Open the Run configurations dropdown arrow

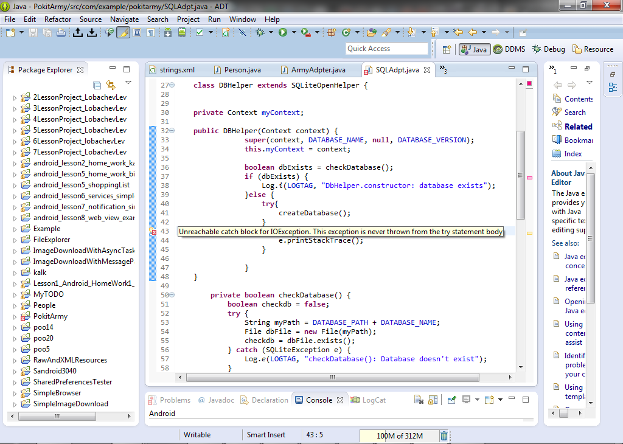pyautogui.click(x=294, y=33)
